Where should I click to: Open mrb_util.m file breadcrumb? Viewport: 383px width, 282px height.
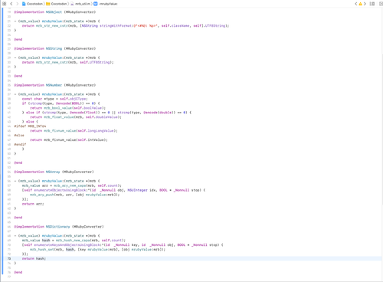tap(80, 4)
